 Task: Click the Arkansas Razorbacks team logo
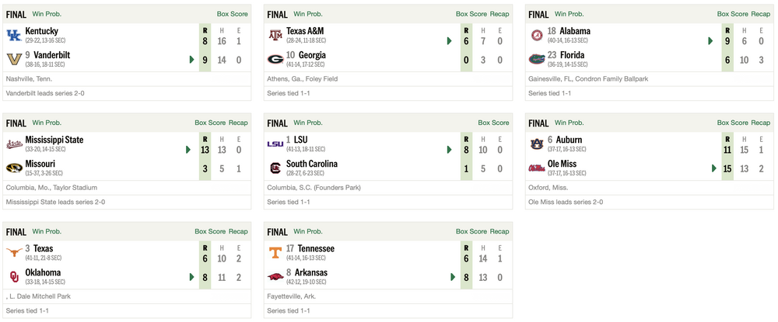pos(275,276)
